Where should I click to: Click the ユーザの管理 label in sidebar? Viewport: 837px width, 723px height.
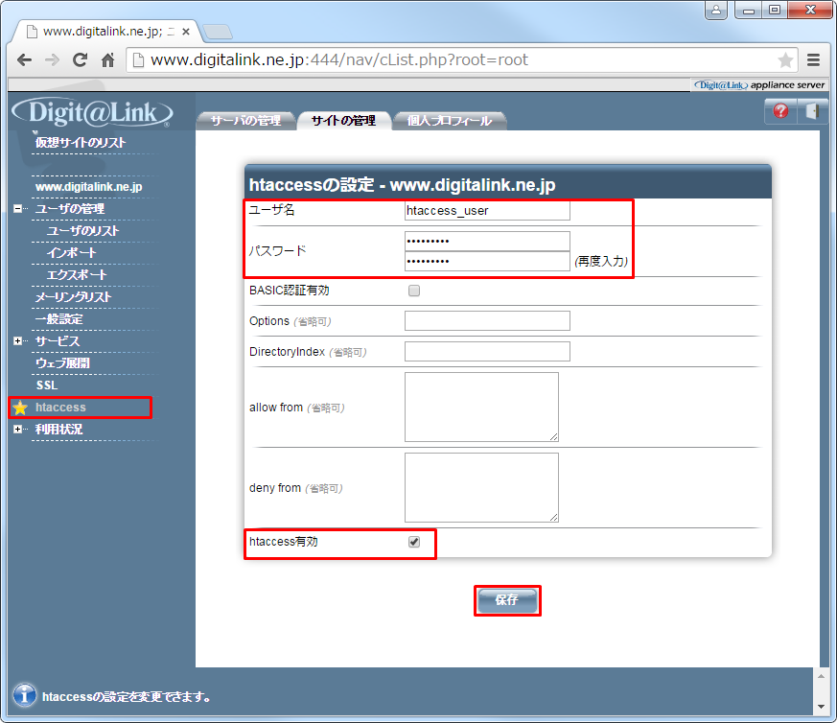[x=69, y=208]
